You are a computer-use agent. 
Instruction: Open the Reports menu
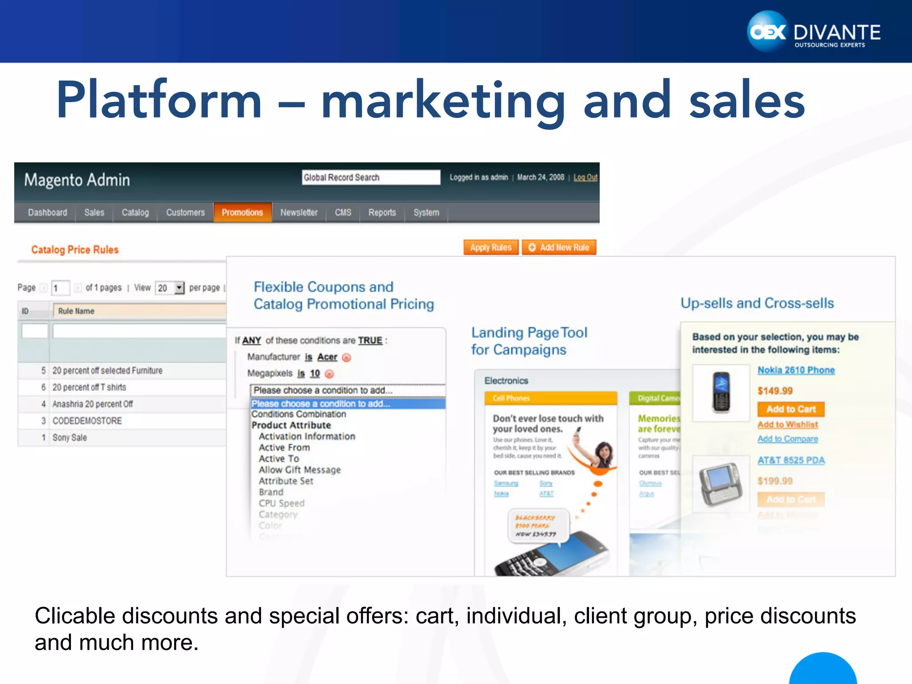382,212
